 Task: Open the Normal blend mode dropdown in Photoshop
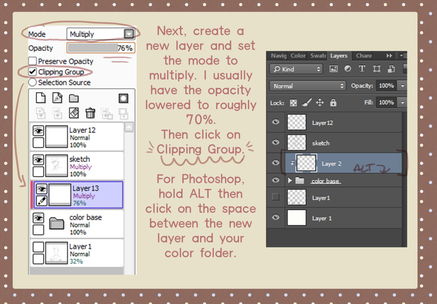pos(308,86)
